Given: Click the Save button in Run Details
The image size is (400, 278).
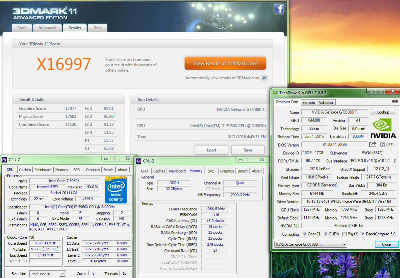Looking at the screenshot, I should [248, 150].
